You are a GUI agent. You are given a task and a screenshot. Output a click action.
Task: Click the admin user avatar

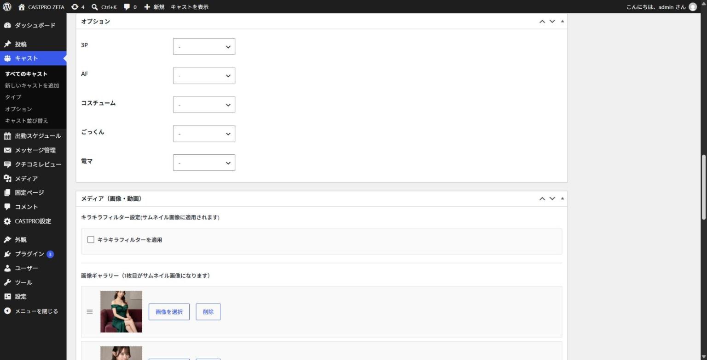[x=693, y=7]
